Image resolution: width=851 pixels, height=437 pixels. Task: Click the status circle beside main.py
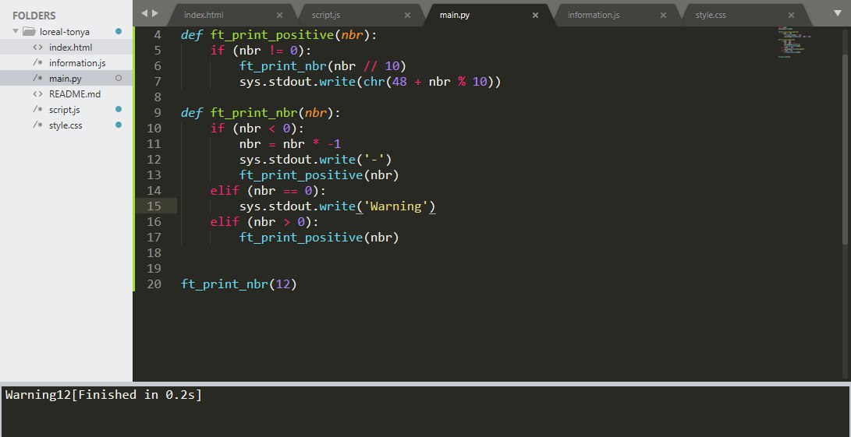click(119, 78)
